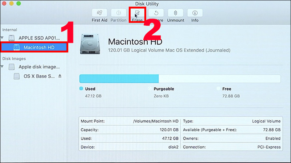
Task: Minimize the Disk Utility window
Action: click(11, 4)
